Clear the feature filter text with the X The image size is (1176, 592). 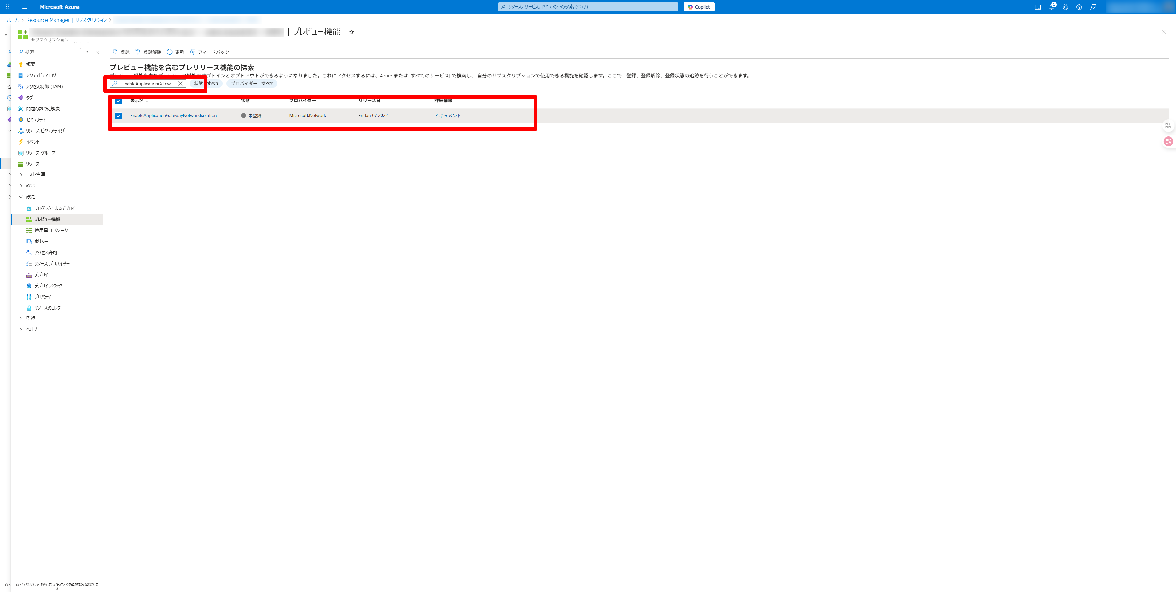[x=180, y=84]
